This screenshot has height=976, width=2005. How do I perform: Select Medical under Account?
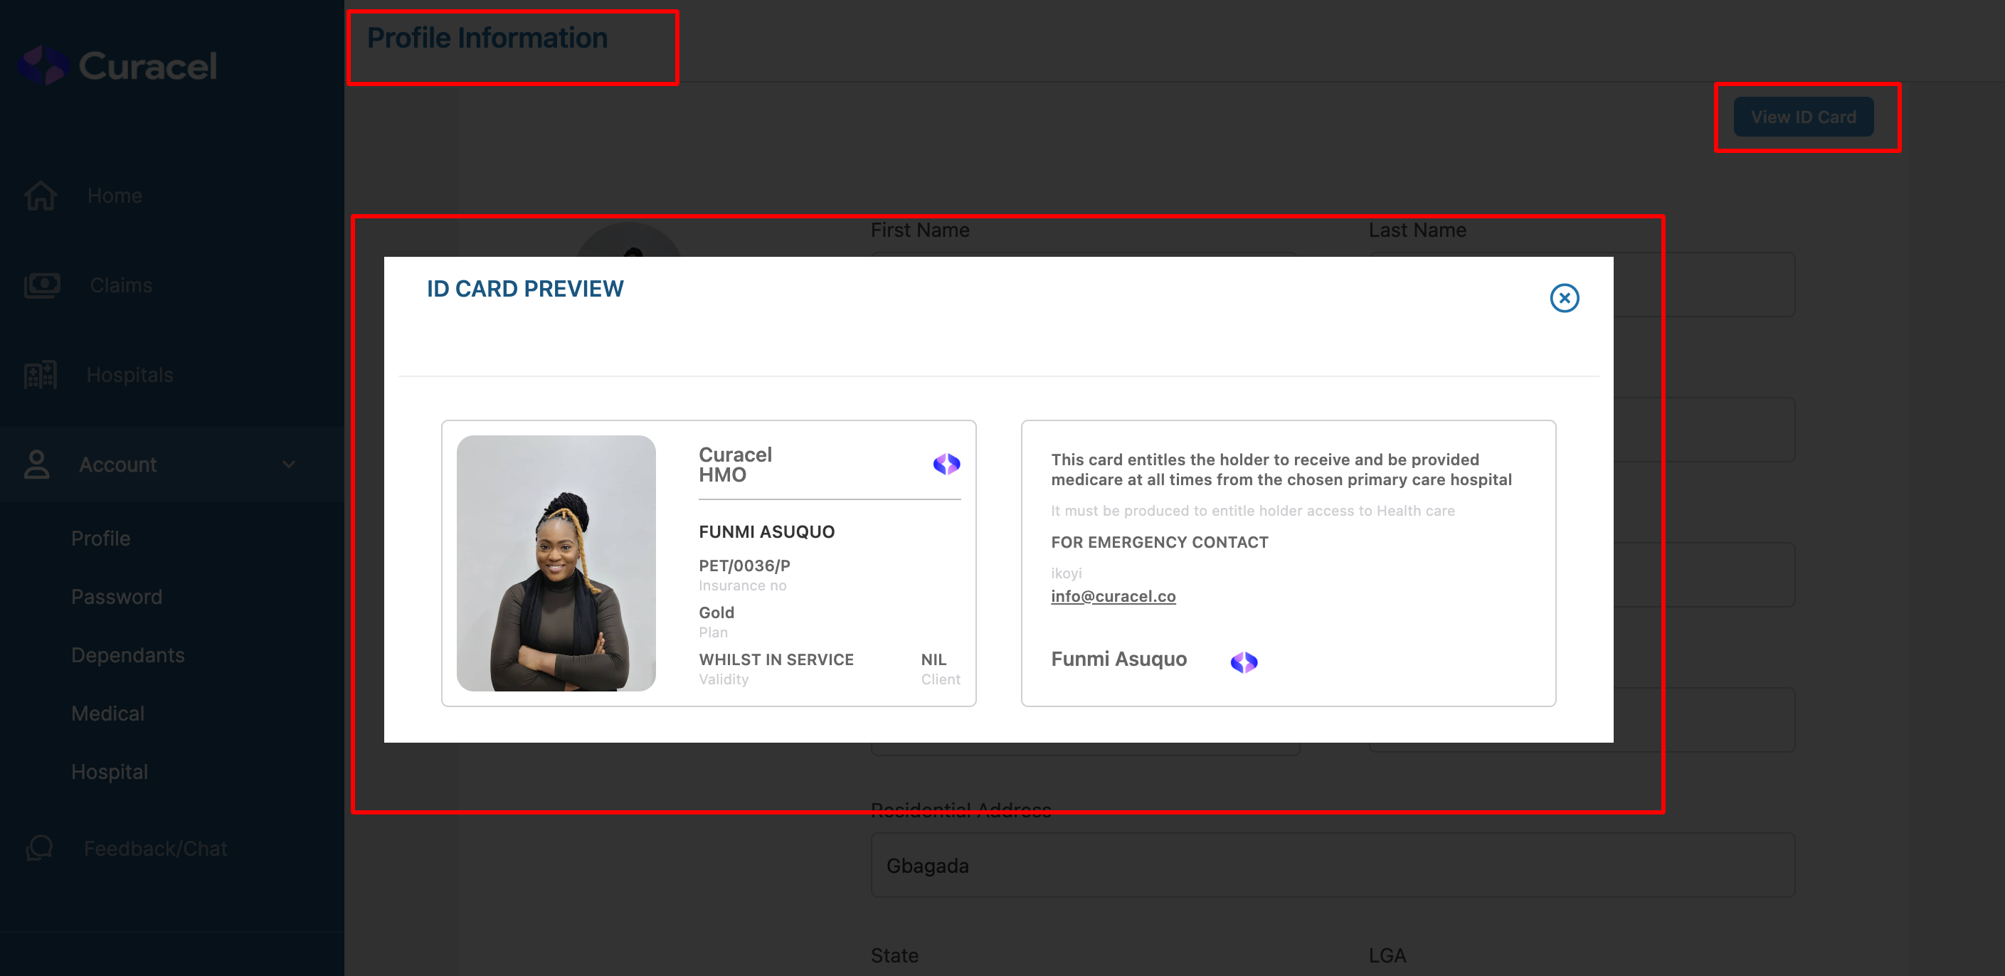(107, 714)
